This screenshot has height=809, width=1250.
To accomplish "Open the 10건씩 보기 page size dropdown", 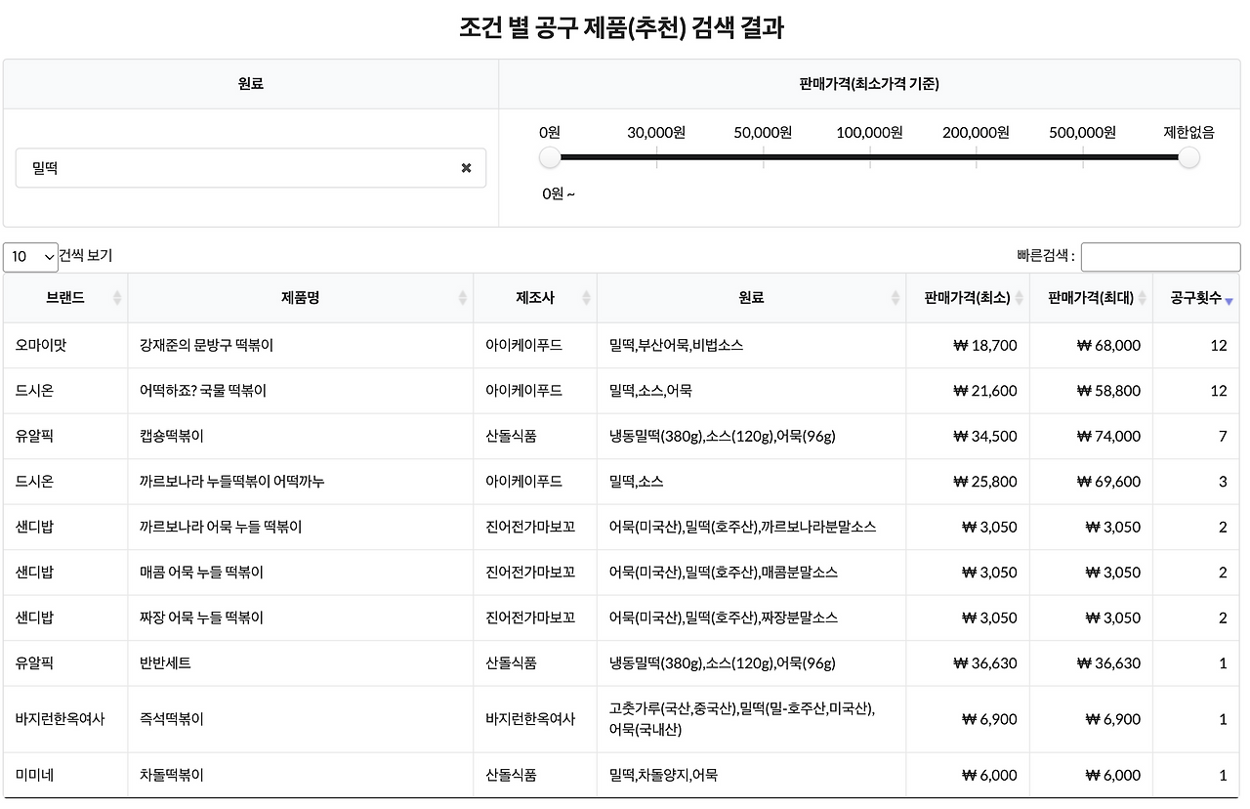I will click(x=30, y=257).
